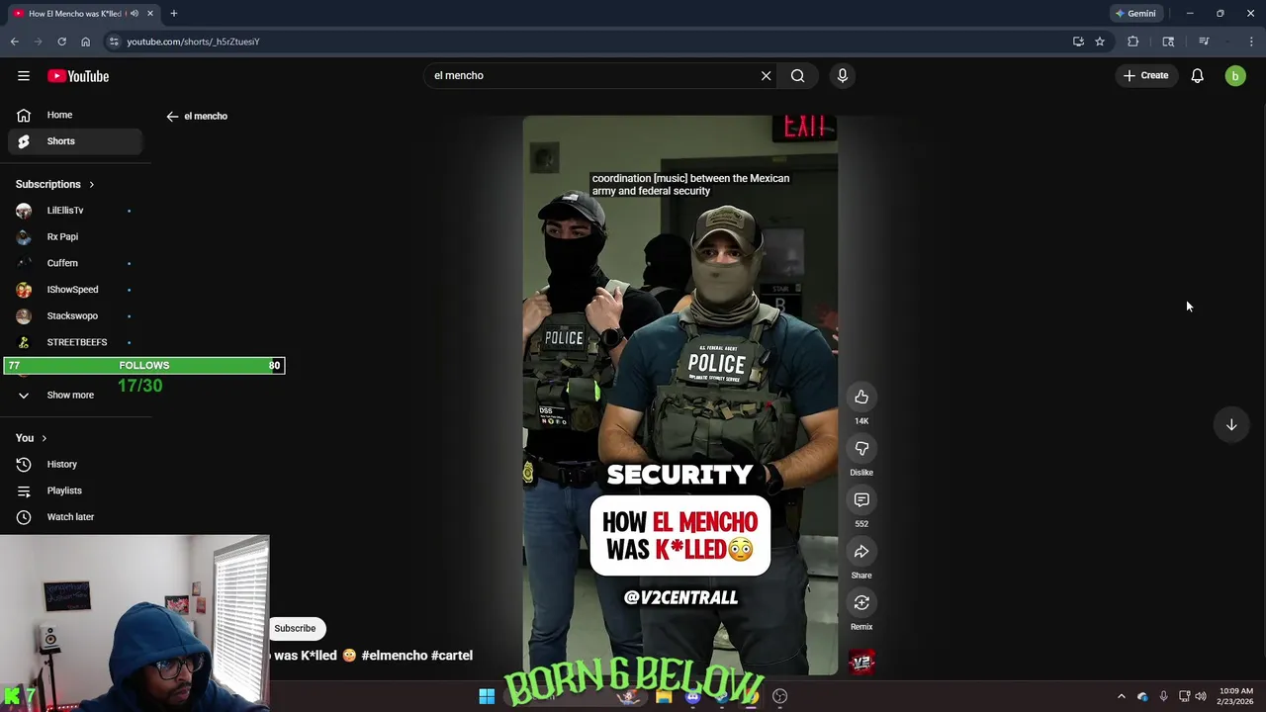Viewport: 1266px width, 712px height.
Task: Open the volume control in the tray
Action: point(1201,696)
